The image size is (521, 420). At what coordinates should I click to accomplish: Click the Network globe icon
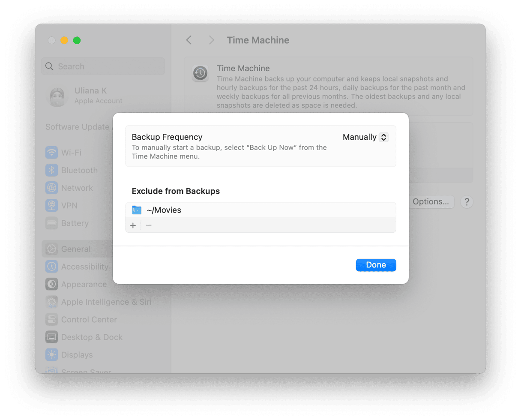[52, 188]
